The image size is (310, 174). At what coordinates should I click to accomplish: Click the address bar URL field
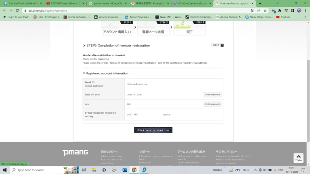(121, 10)
